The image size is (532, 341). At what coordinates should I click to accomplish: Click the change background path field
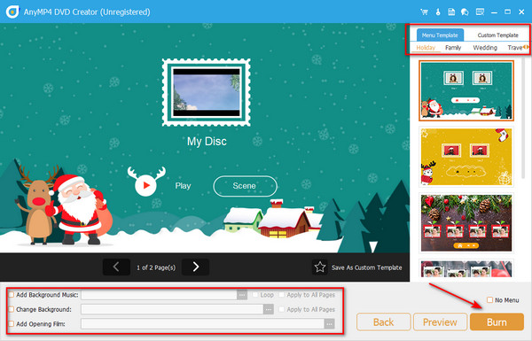click(x=172, y=309)
